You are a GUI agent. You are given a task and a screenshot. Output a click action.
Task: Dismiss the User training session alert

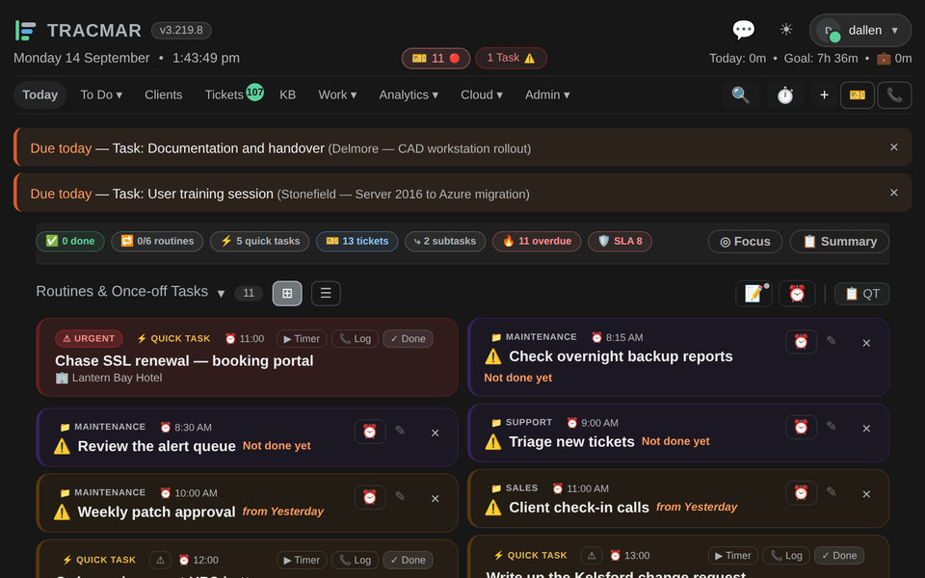coord(894,193)
